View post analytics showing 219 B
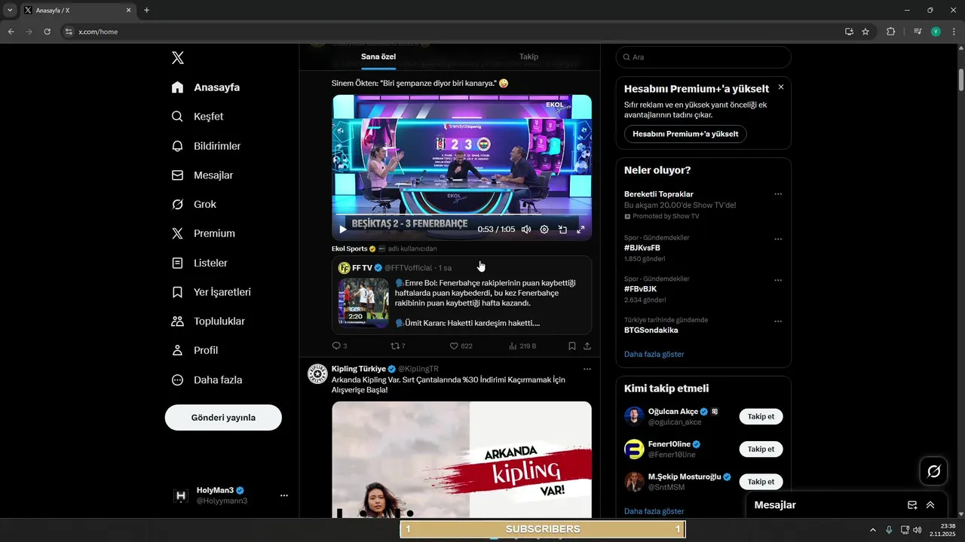The height and width of the screenshot is (542, 965). [x=522, y=346]
